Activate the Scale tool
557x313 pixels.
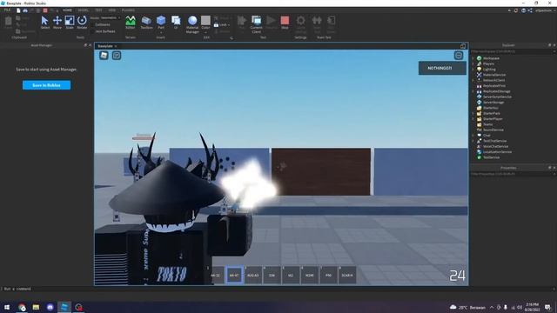pos(70,21)
